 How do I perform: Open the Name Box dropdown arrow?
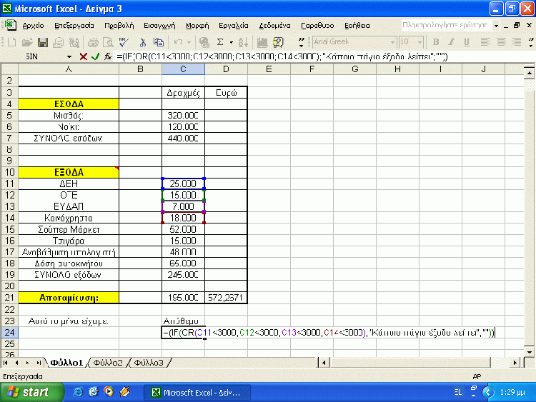pos(69,56)
